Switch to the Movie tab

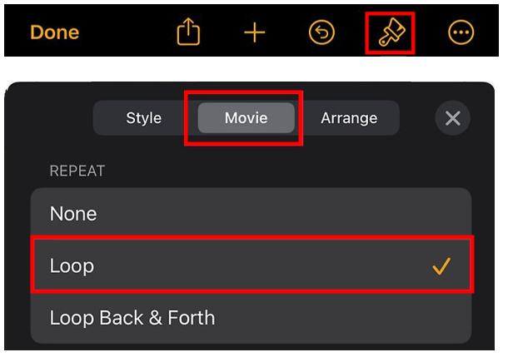point(247,118)
